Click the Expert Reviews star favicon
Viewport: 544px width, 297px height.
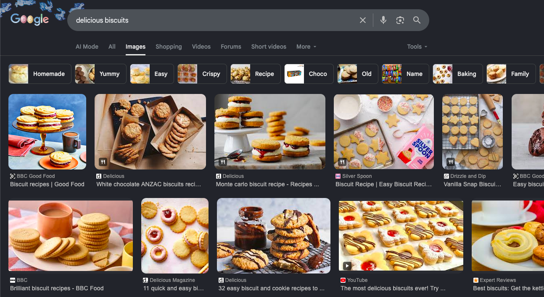[x=476, y=280]
